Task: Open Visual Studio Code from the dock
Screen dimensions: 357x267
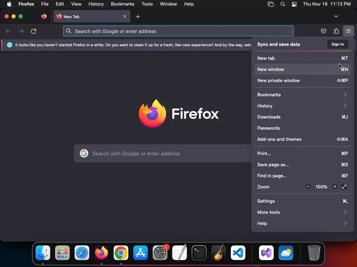Action: (238, 253)
